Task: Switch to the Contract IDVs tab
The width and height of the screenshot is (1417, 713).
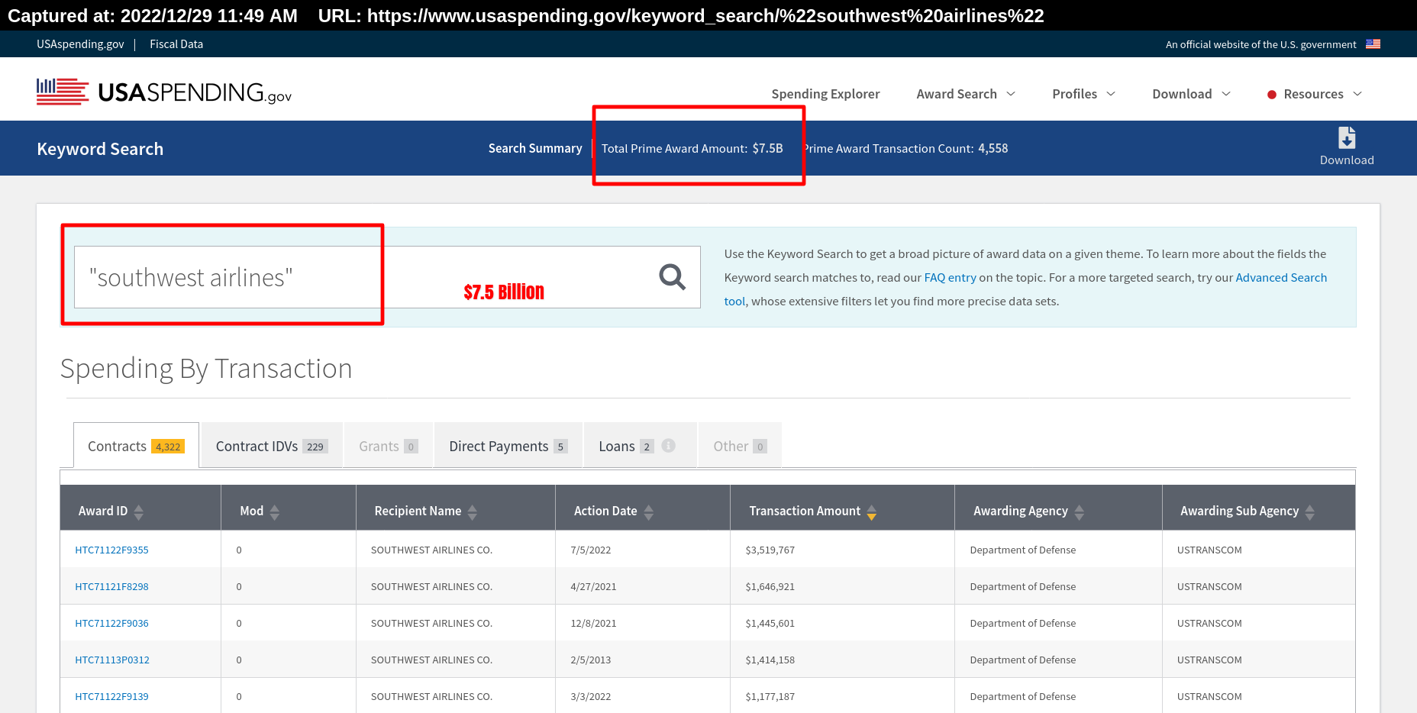Action: 272,446
